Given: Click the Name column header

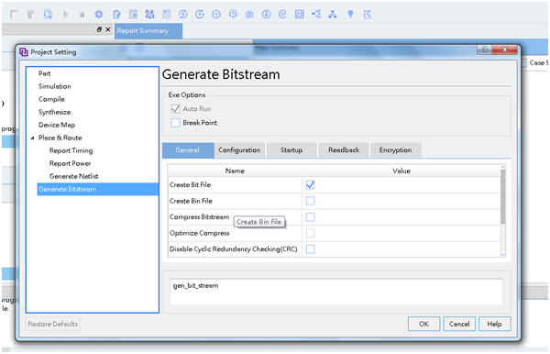Looking at the screenshot, I should (x=235, y=171).
